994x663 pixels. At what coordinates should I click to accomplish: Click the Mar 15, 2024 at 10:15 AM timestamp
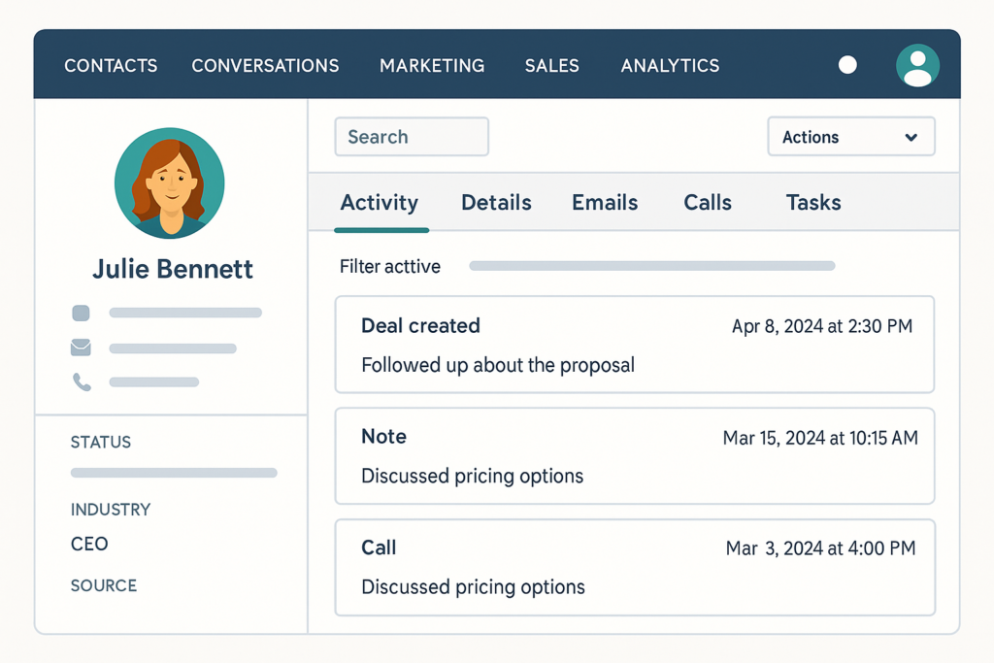pyautogui.click(x=820, y=438)
